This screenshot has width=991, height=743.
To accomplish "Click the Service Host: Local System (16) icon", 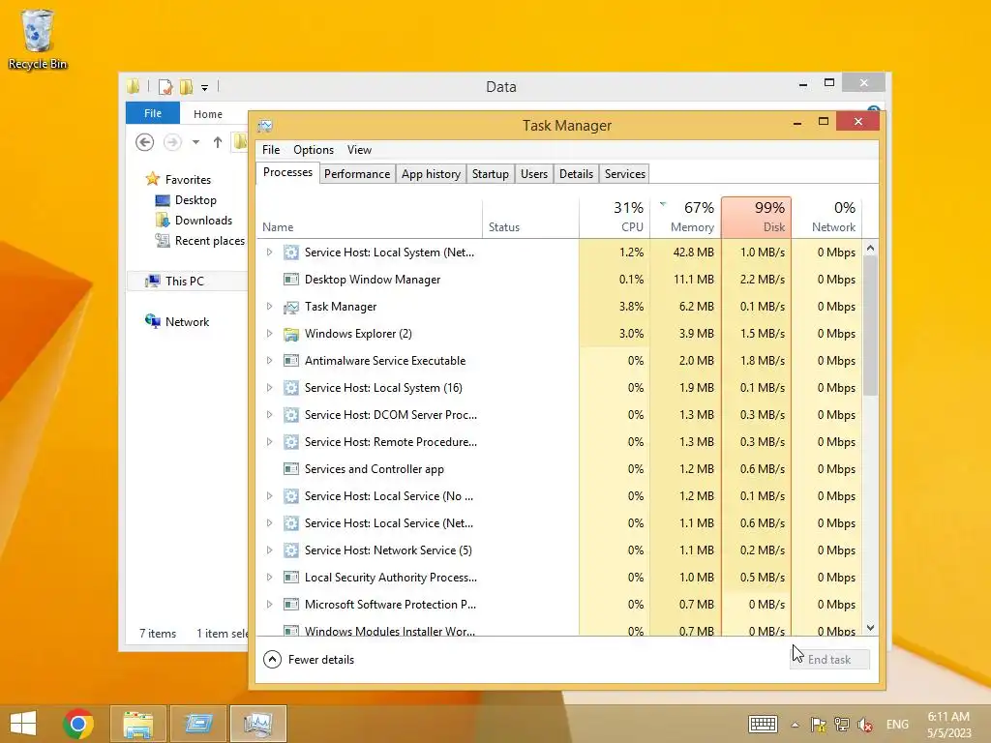I will click(x=290, y=388).
